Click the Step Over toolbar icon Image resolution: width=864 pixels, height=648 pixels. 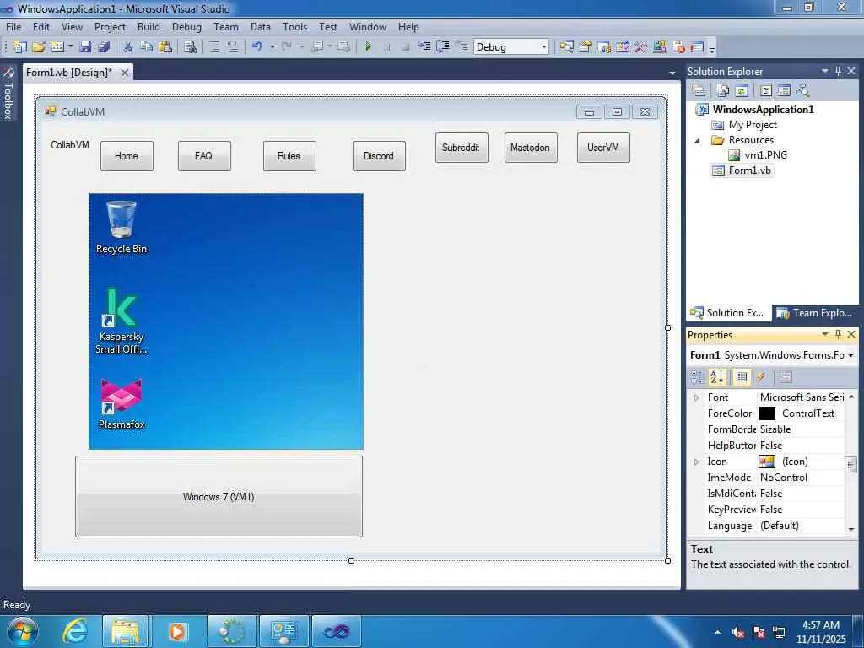tap(442, 47)
